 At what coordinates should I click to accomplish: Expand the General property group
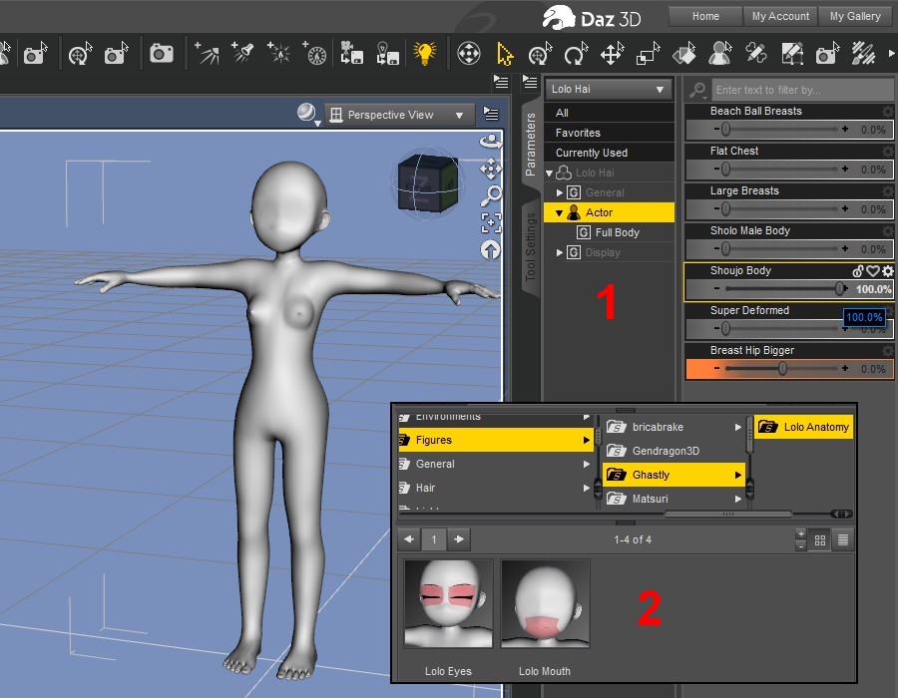[x=560, y=192]
